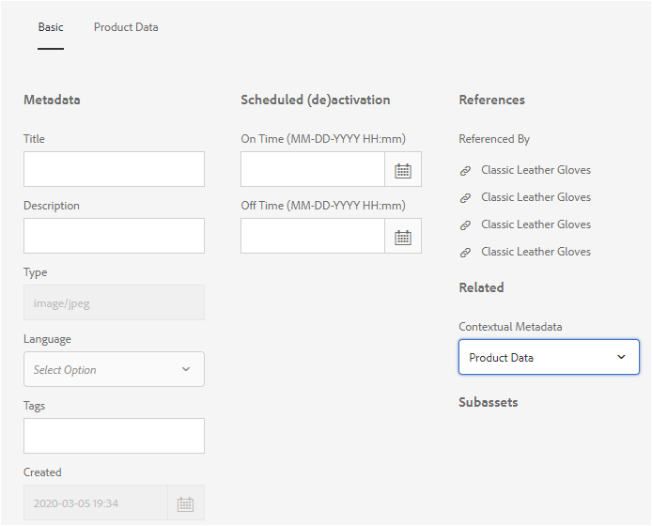Click the fourth reference link icon

coord(465,253)
